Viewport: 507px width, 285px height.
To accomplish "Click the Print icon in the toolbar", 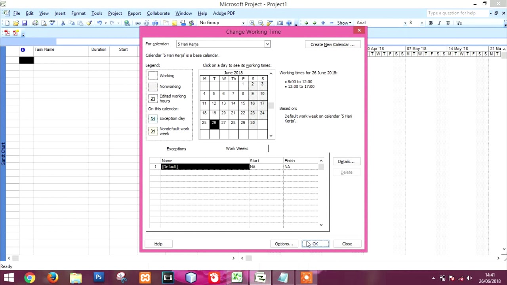I will coord(35,23).
